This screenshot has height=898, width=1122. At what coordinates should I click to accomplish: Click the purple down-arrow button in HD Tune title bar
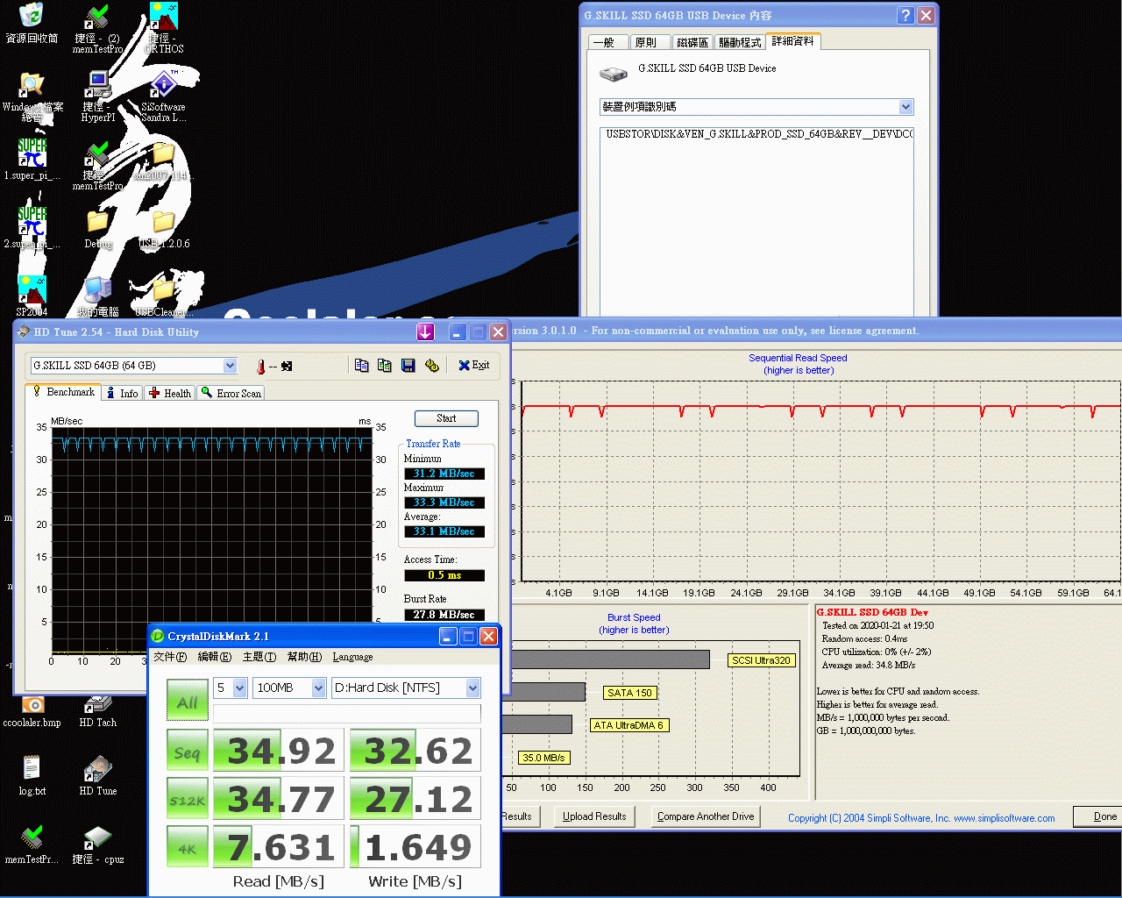425,331
